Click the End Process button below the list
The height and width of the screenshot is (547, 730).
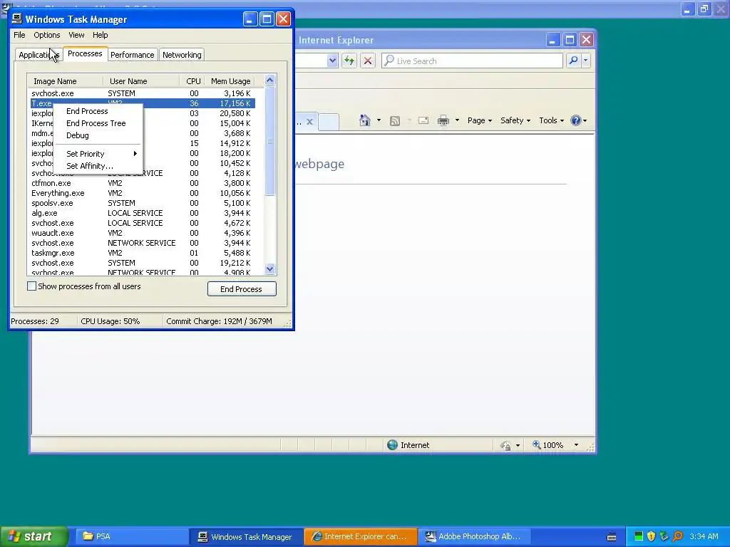click(x=242, y=289)
